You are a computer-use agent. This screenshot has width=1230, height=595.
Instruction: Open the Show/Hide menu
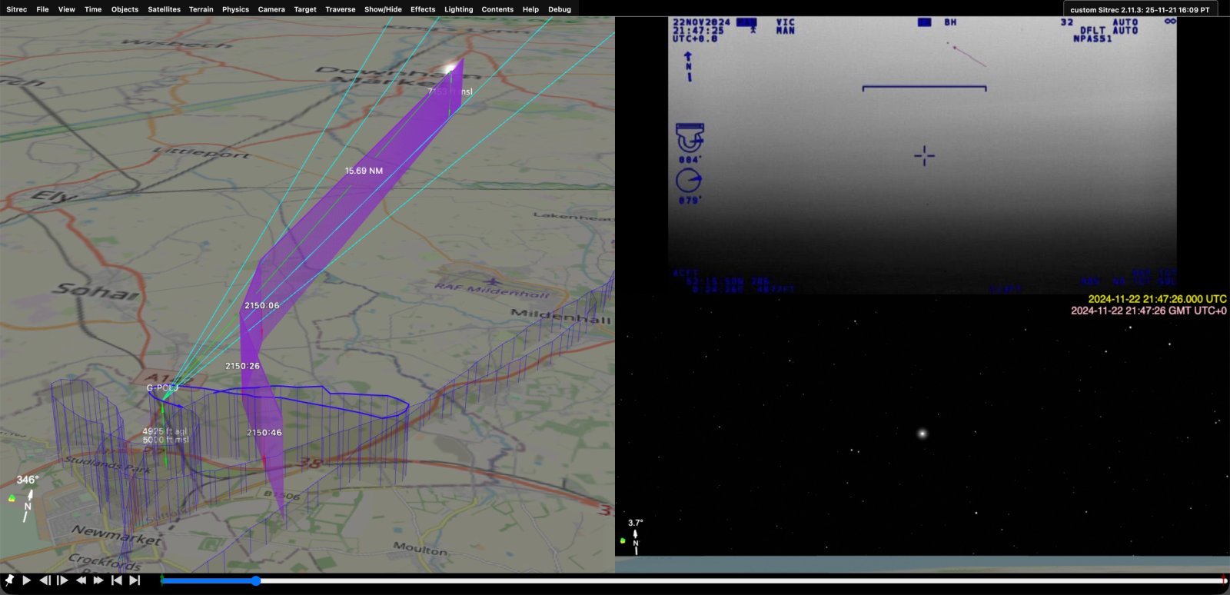383,9
